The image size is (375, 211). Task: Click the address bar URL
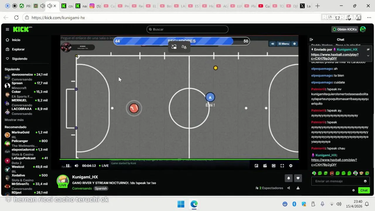58,18
